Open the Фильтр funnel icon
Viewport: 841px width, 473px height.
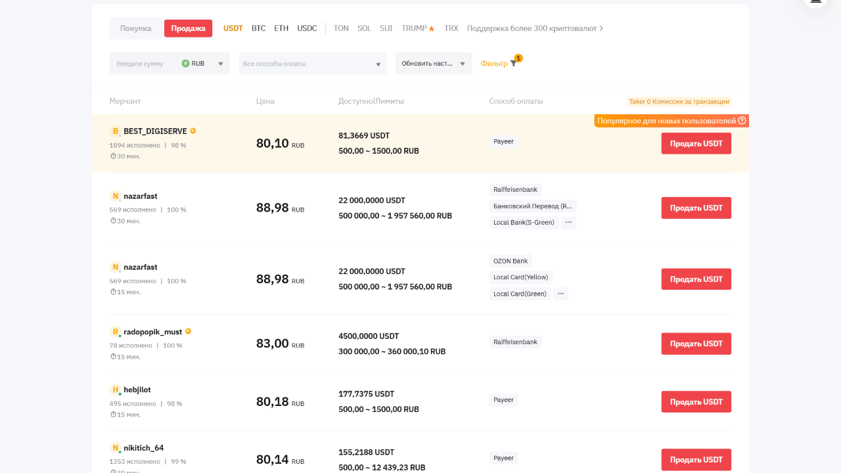[513, 64]
